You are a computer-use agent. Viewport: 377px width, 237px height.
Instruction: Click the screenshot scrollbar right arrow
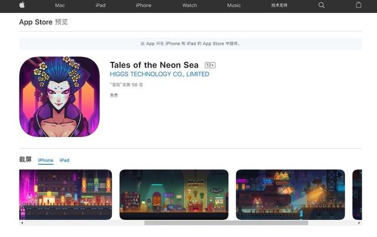tap(359, 223)
